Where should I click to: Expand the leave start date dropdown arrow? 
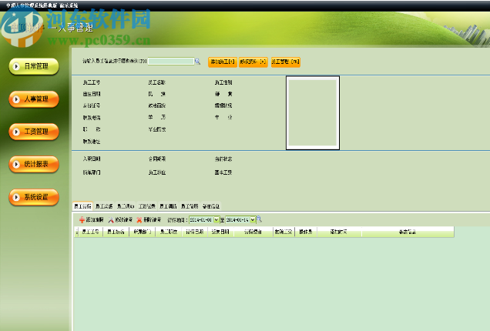[216, 220]
